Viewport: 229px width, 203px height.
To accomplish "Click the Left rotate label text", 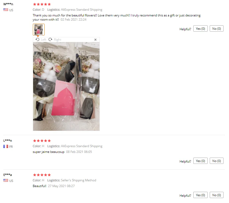I will click(x=44, y=40).
